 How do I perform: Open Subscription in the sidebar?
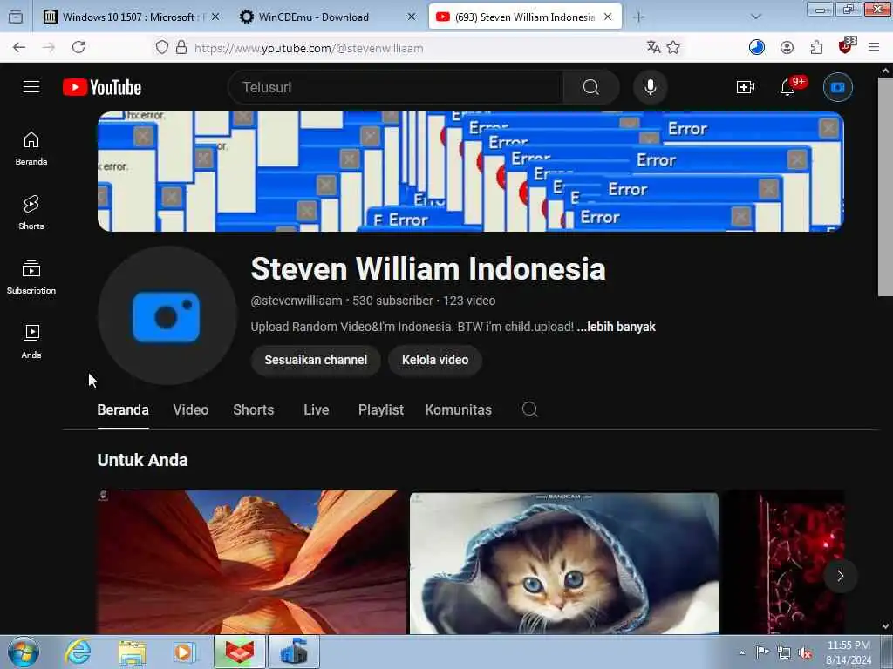click(x=31, y=277)
